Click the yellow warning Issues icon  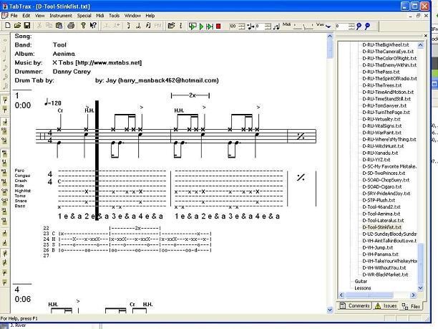(378, 306)
